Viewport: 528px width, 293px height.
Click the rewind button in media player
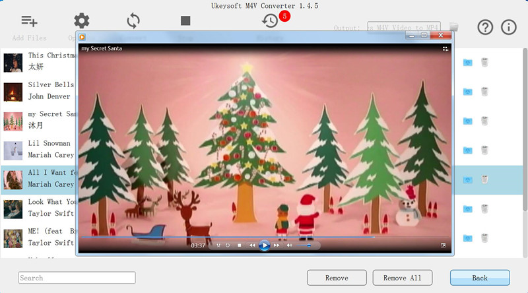pos(252,245)
